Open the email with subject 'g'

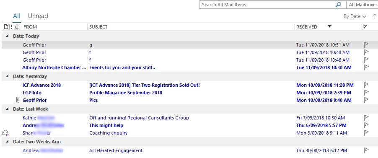[x=91, y=45]
